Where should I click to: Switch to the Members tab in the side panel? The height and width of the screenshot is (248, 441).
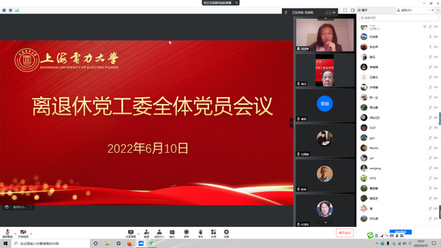click(x=404, y=10)
